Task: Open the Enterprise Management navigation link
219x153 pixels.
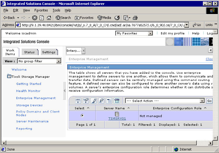Action: pyautogui.click(x=36, y=98)
